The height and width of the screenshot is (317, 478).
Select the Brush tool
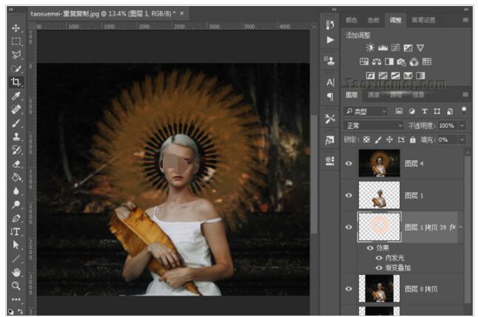(x=16, y=123)
